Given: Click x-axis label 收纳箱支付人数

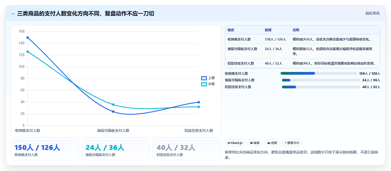Looking at the screenshot, I should pos(27,131).
